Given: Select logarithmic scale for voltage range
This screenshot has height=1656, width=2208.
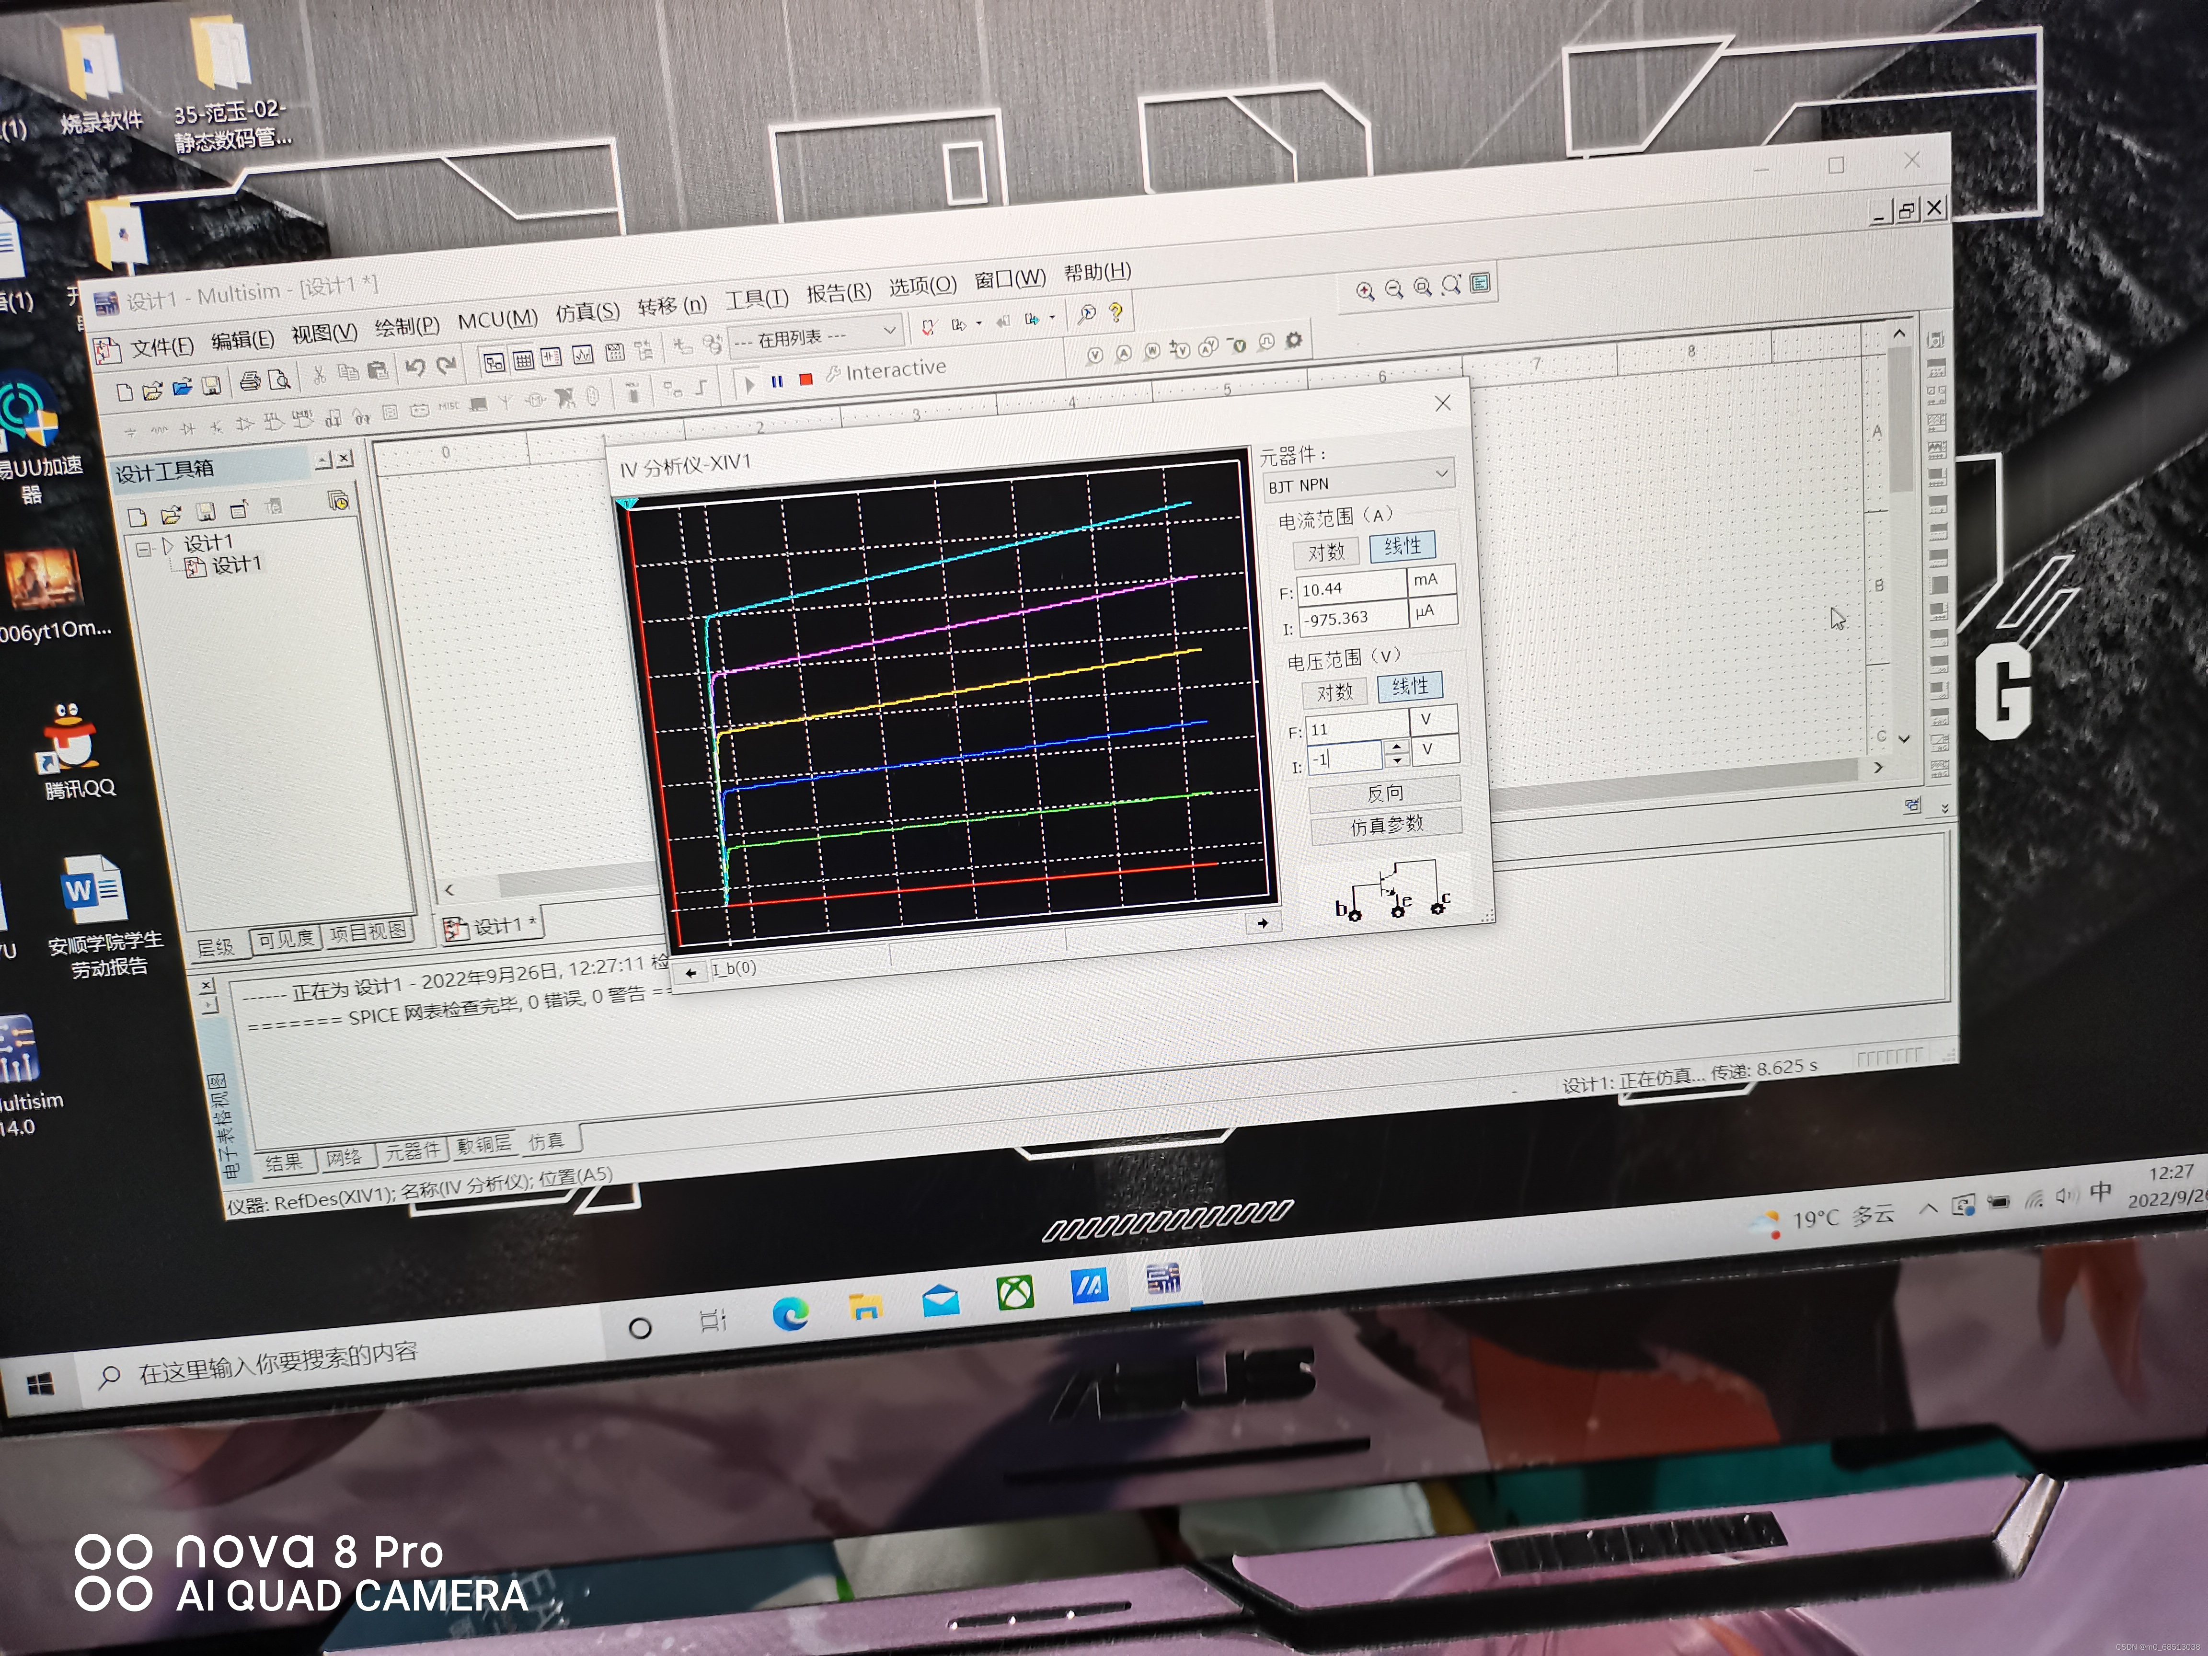Looking at the screenshot, I should pos(1334,693).
